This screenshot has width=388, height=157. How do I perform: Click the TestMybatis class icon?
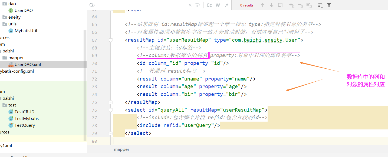tap(11, 119)
